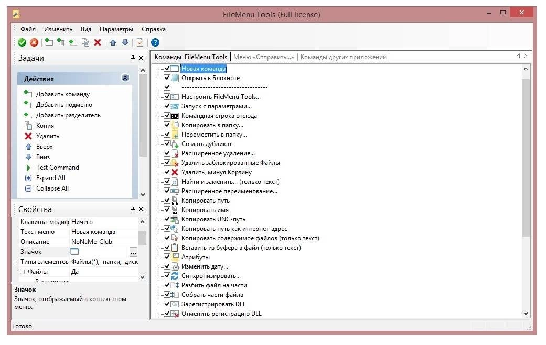This screenshot has width=546, height=345.
Task: Click the properties grid scroll-down arrow
Action: coord(142,277)
